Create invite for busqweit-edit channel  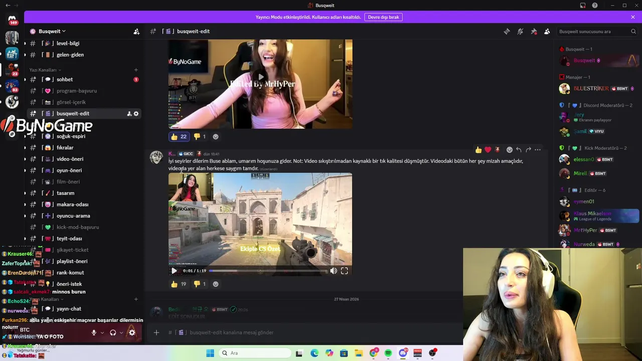pos(129,114)
